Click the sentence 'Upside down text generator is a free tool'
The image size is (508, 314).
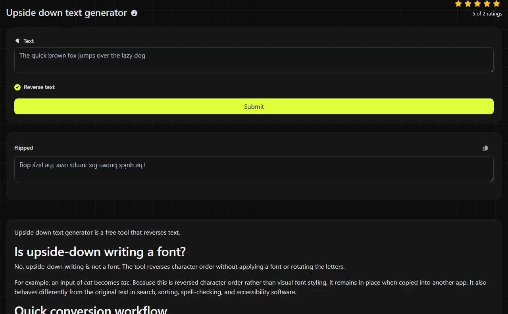(97, 233)
